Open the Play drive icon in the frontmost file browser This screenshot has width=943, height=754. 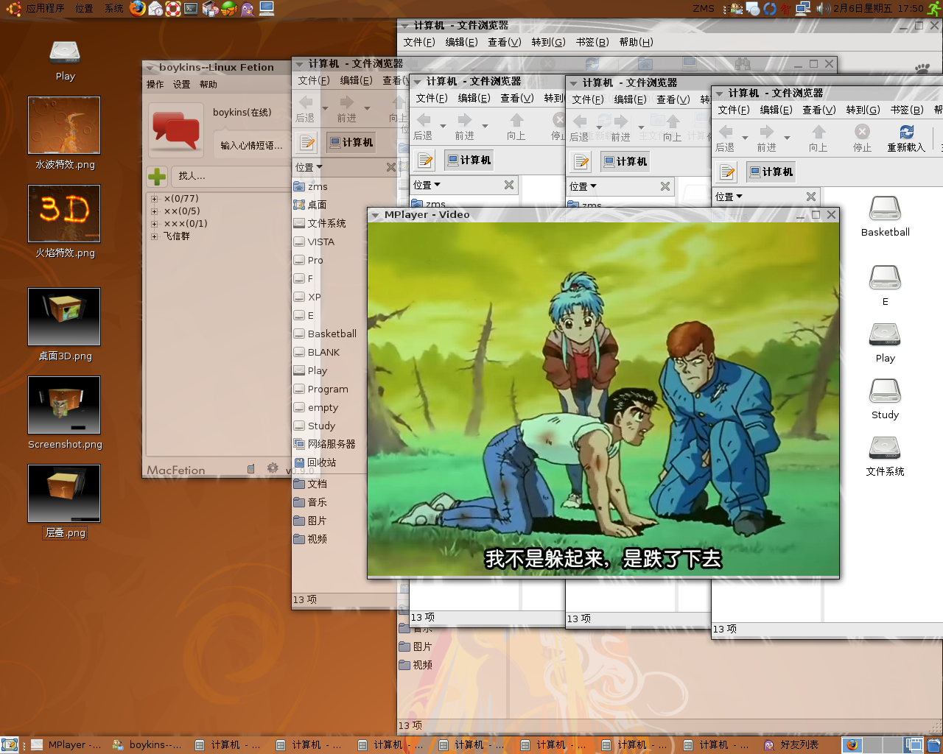(x=885, y=334)
